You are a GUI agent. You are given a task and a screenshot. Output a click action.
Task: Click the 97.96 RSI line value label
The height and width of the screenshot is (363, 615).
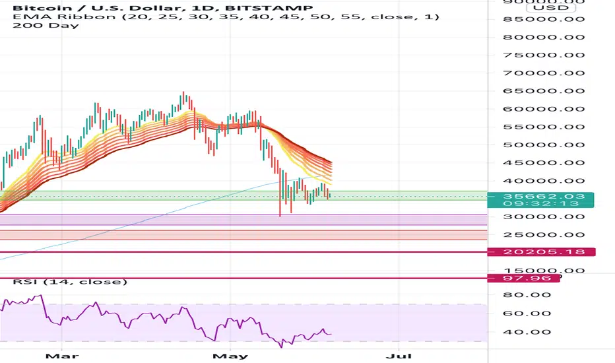(524, 279)
